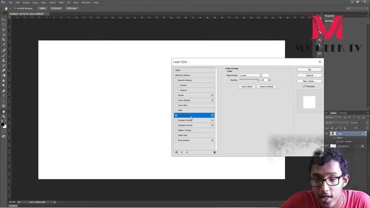The image size is (370, 208).
Task: Select the Pen tool
Action: coord(3,91)
